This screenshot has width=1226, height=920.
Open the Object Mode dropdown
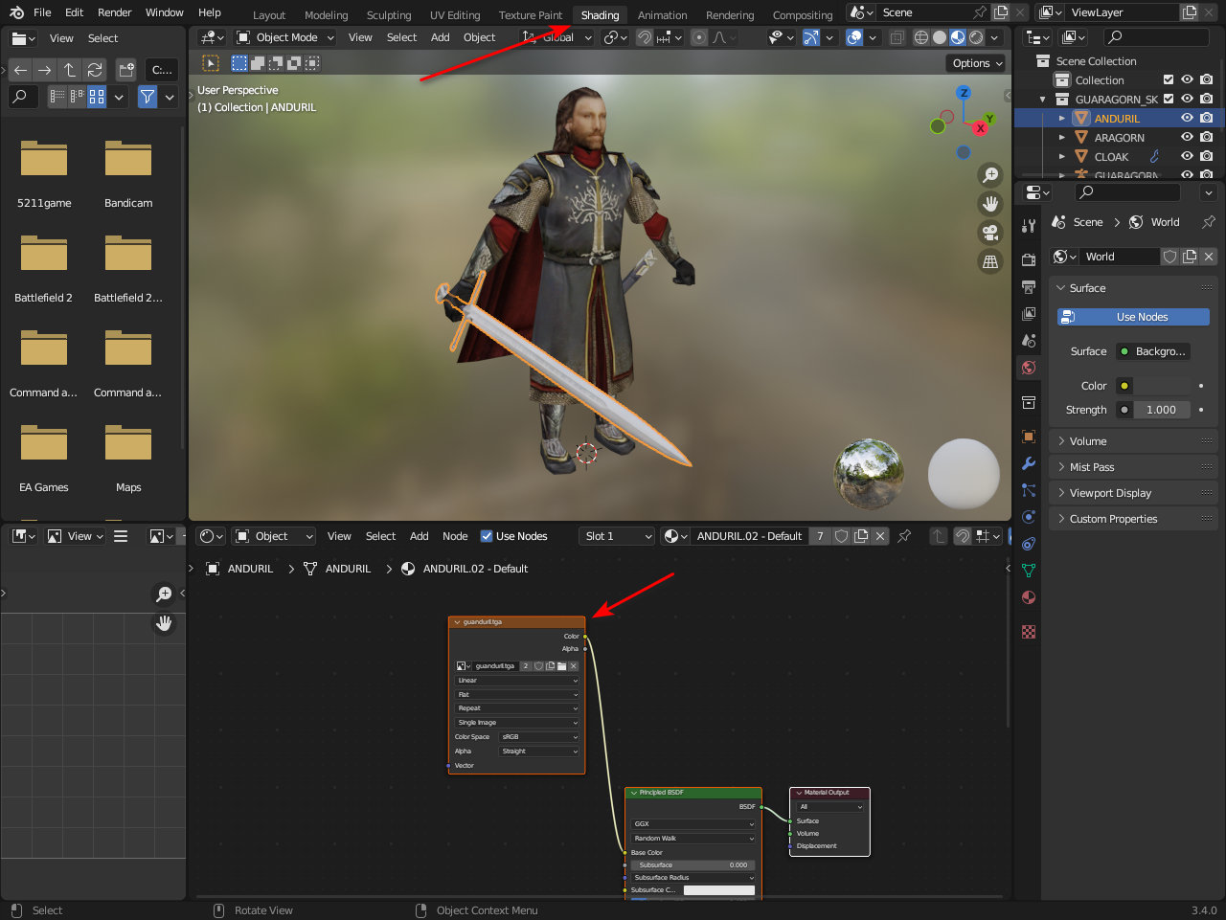tap(285, 37)
